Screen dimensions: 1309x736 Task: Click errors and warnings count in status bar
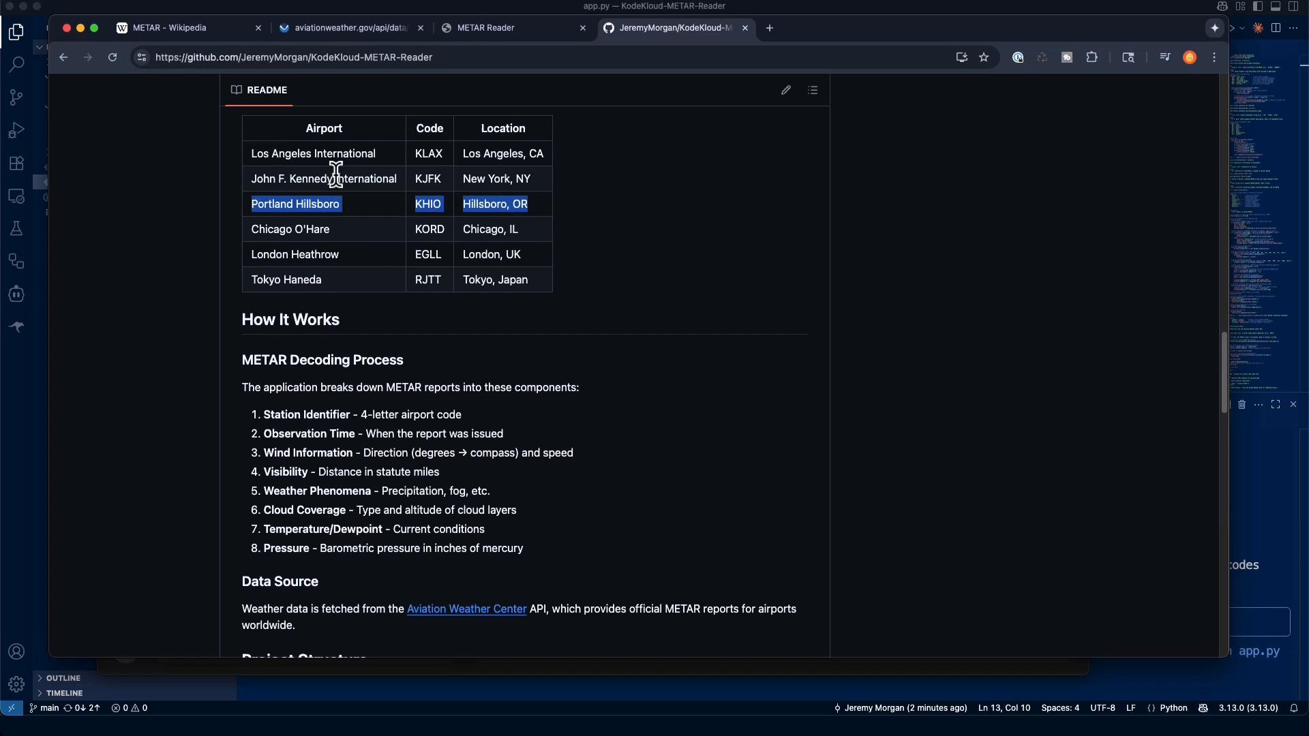[130, 708]
